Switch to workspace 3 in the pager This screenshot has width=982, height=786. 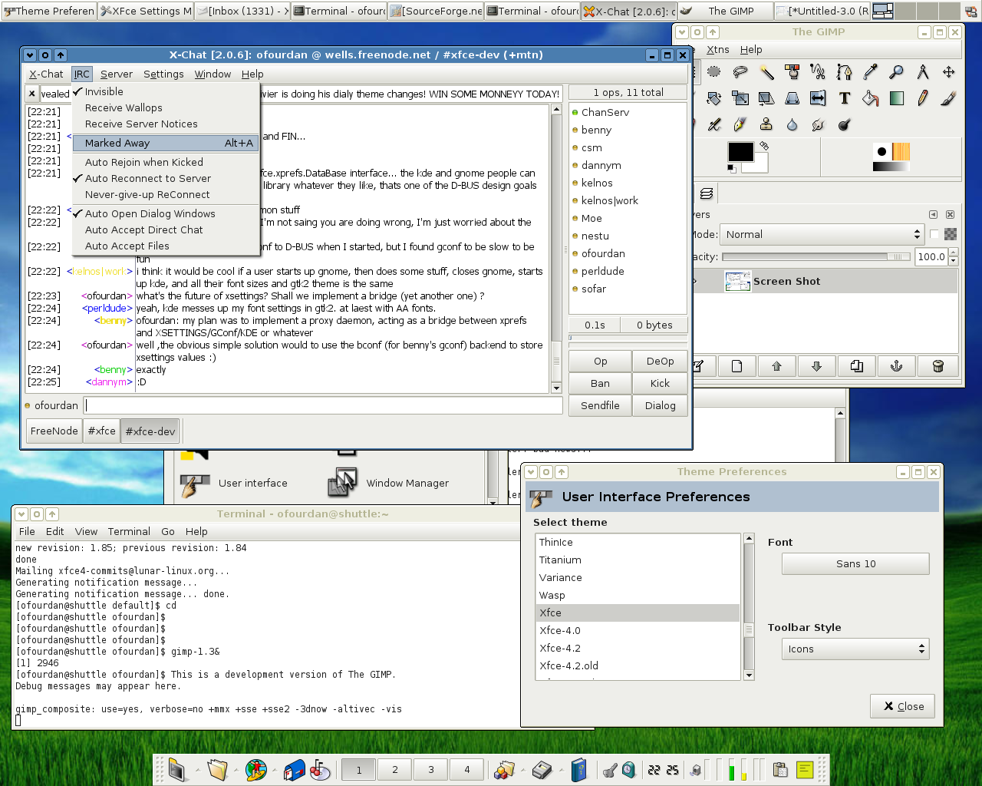431,770
